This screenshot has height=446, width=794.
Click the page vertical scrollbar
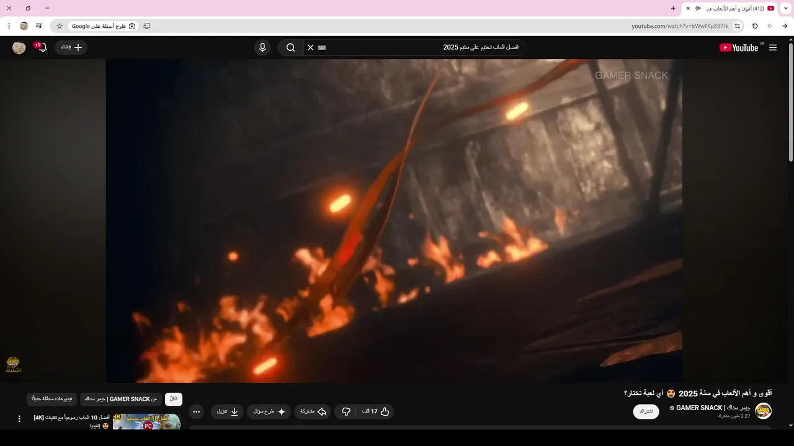point(790,102)
